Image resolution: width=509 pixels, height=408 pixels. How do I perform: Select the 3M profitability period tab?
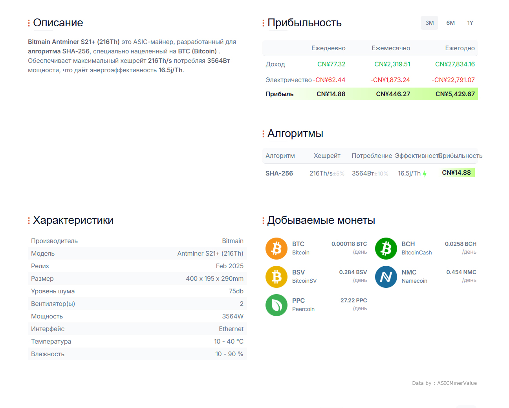pyautogui.click(x=430, y=23)
